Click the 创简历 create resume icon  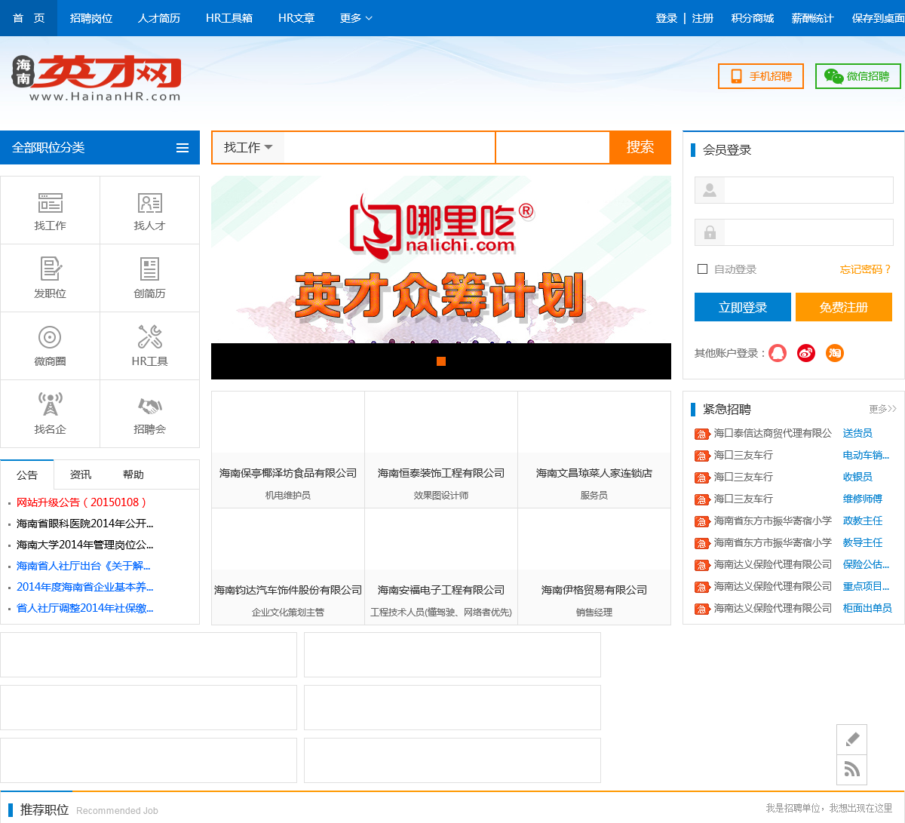tap(149, 269)
